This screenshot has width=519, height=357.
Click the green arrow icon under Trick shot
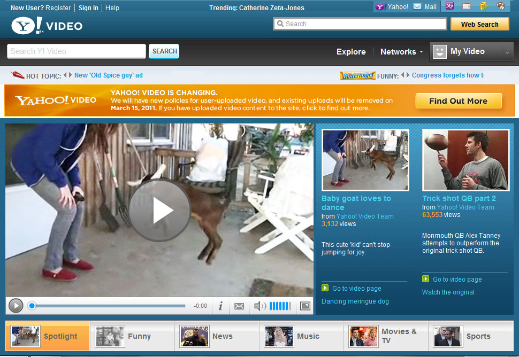click(426, 278)
